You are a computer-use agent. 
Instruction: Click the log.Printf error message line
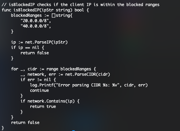[89, 85]
